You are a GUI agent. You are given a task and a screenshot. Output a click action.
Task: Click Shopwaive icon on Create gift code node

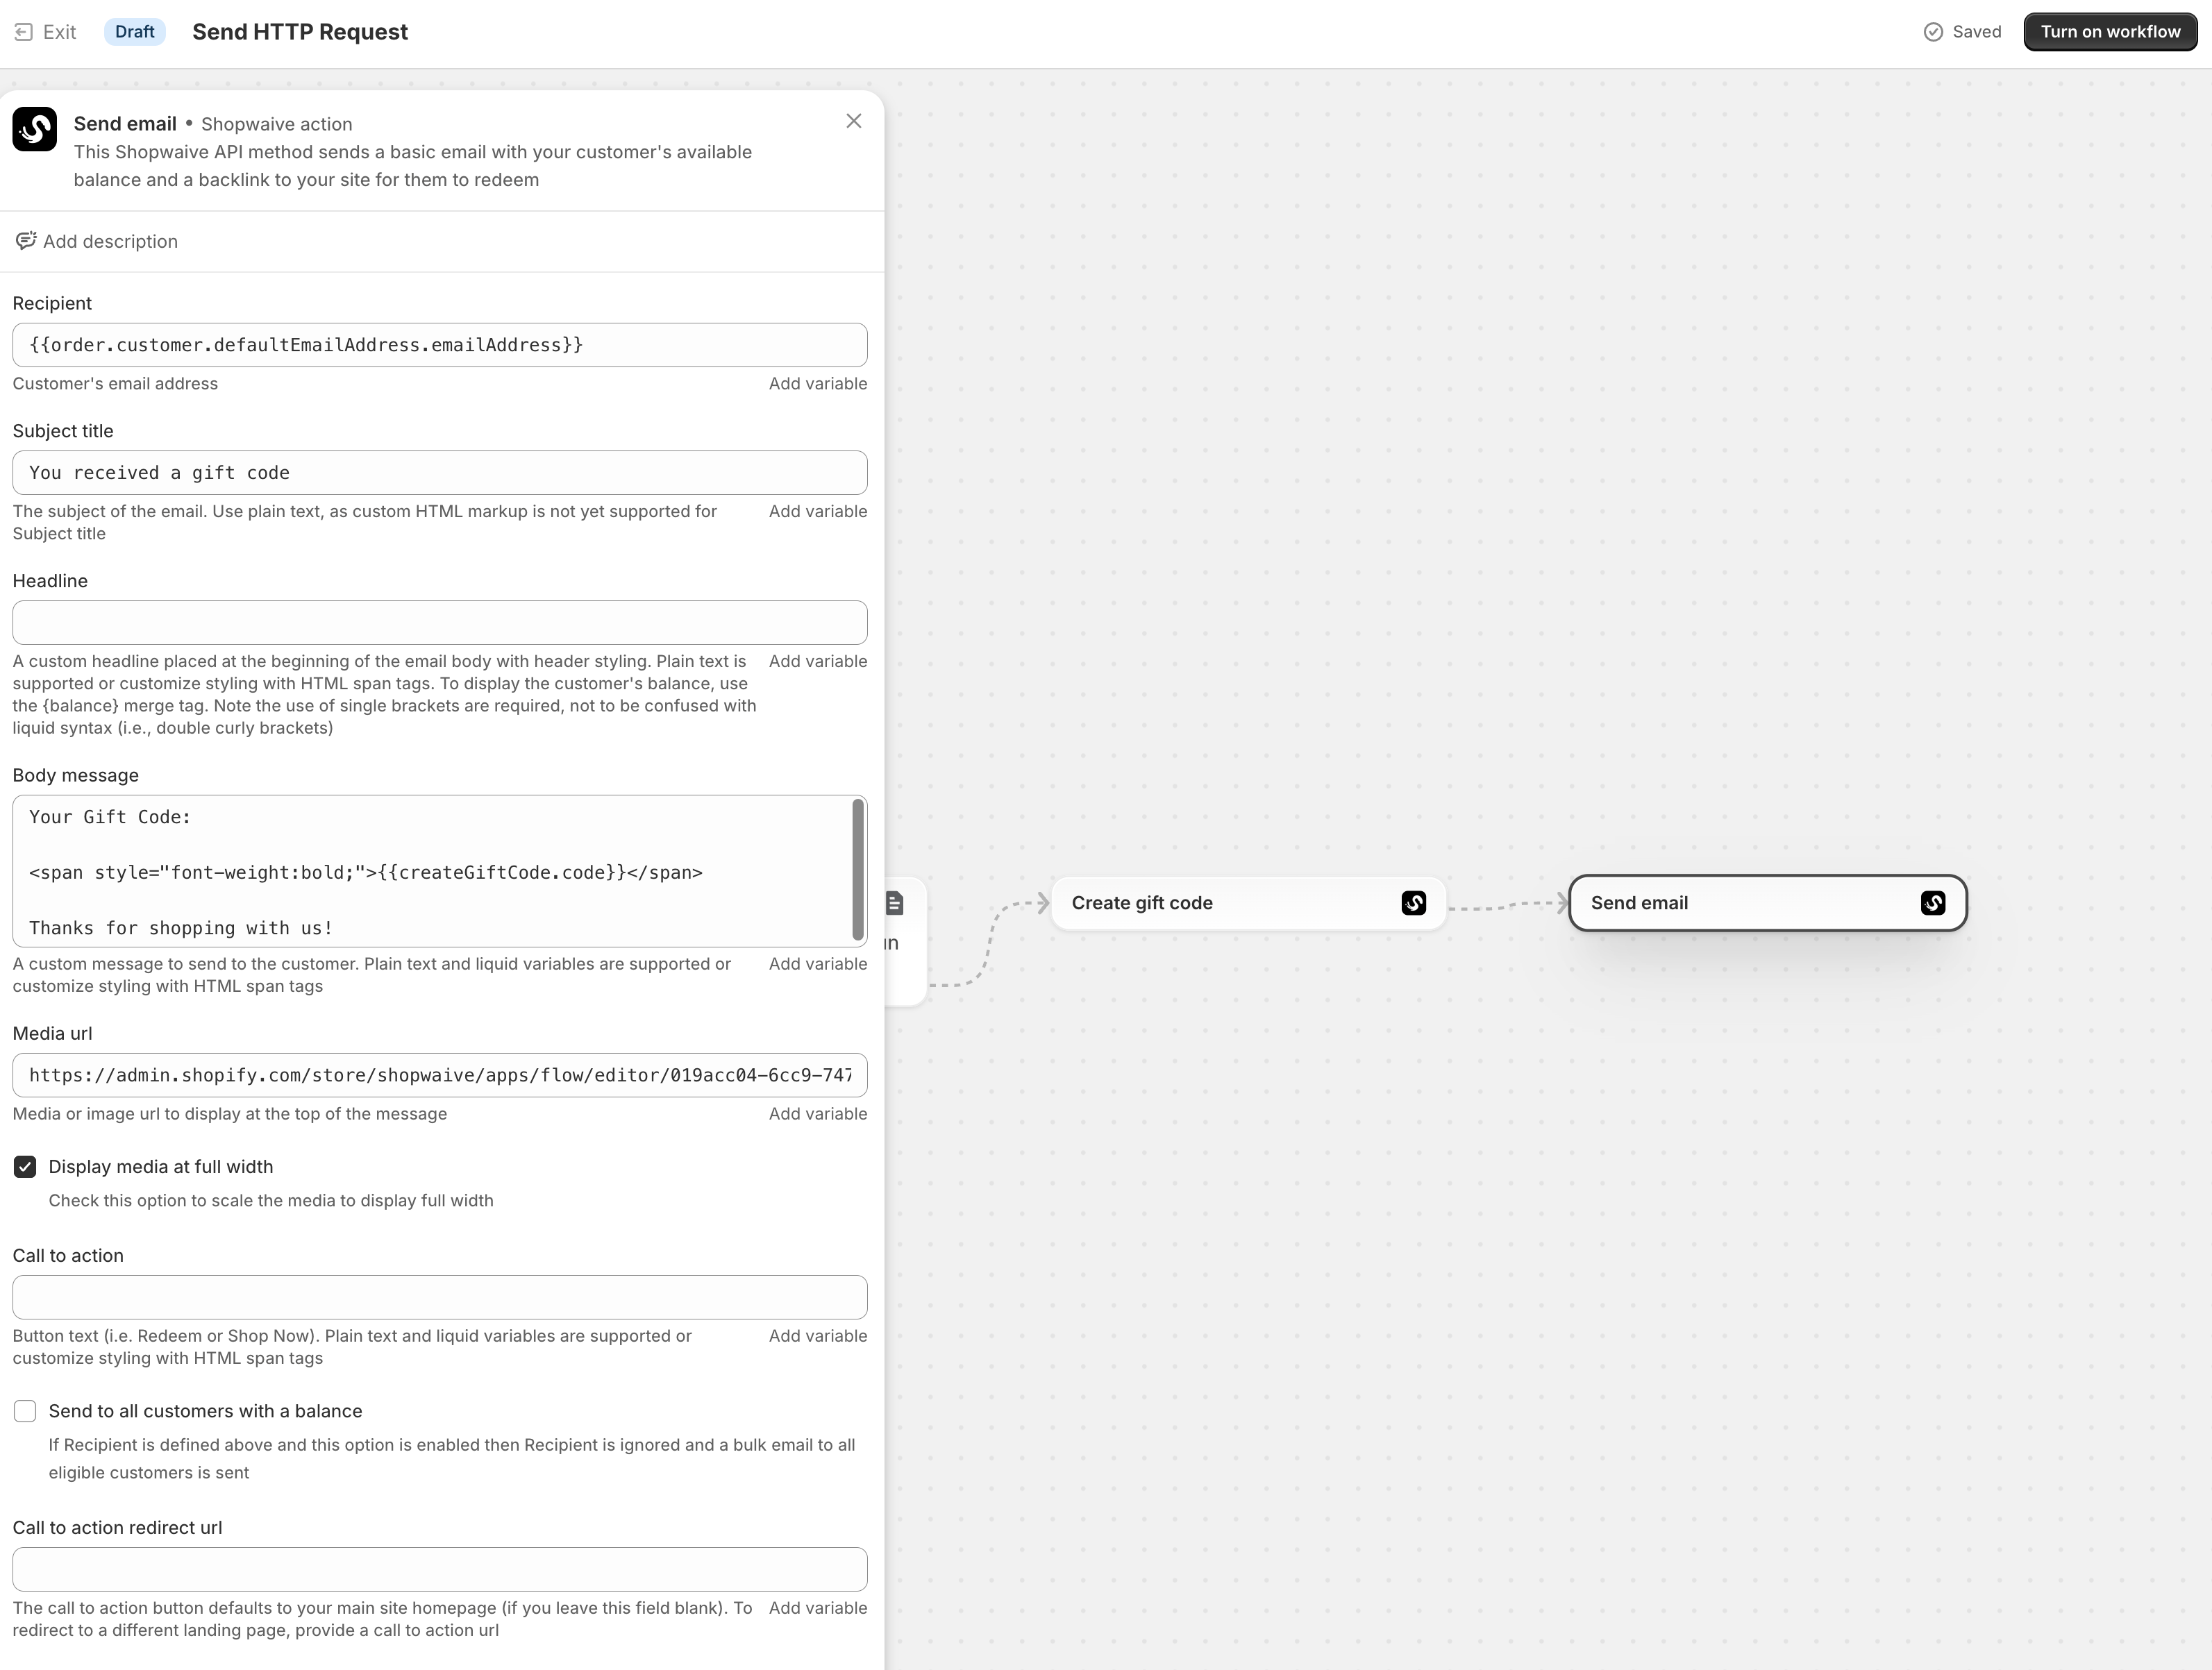(1413, 903)
